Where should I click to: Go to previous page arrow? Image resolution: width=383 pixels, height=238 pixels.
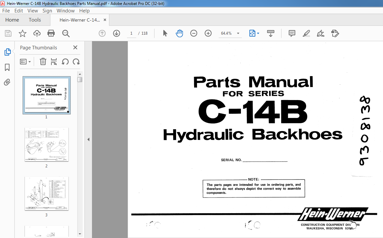click(x=102, y=33)
